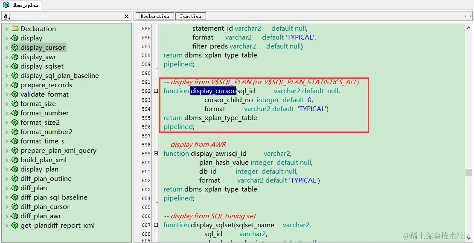Click the '-- display from SQL tuning set' comment

(210, 216)
